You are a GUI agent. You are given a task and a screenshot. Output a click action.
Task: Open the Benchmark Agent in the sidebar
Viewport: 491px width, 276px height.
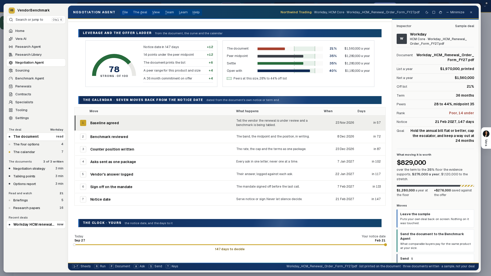[x=36, y=78]
